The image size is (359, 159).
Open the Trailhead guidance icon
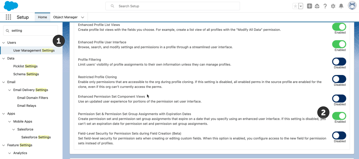[x=317, y=6]
